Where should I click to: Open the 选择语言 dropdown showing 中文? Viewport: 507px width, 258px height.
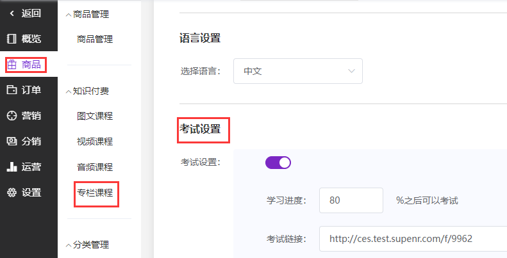coord(298,71)
